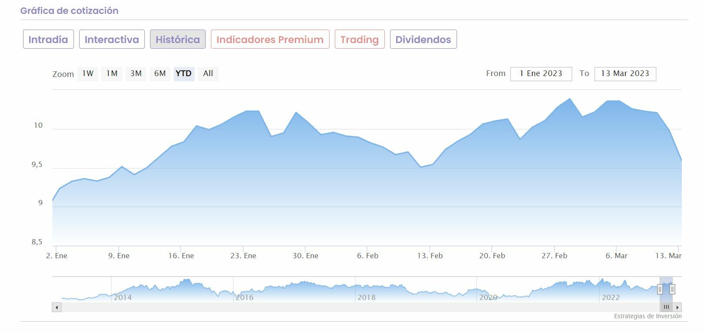Click the right navigator range handle
Image resolution: width=704 pixels, height=333 pixels.
click(x=672, y=289)
